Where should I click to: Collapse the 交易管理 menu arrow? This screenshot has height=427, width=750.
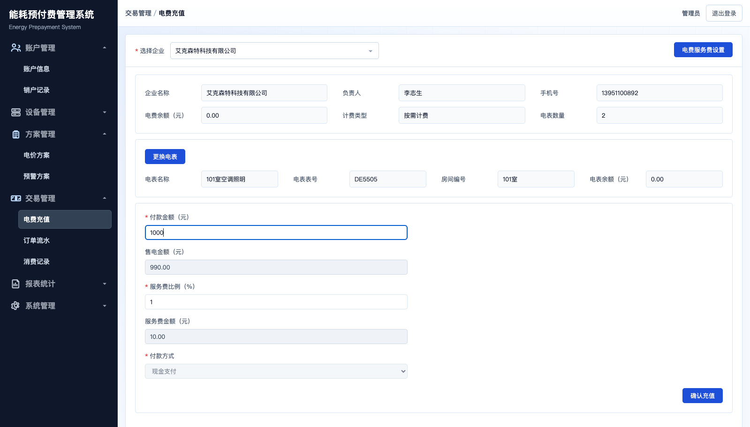click(x=105, y=198)
